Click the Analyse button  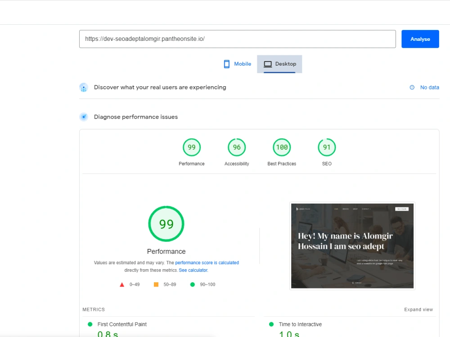click(x=420, y=39)
